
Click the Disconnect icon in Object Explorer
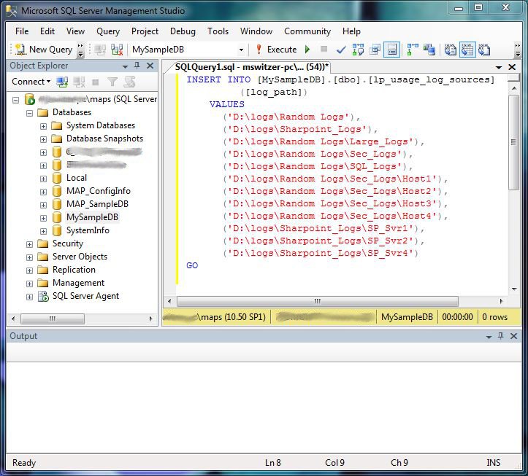coord(79,82)
